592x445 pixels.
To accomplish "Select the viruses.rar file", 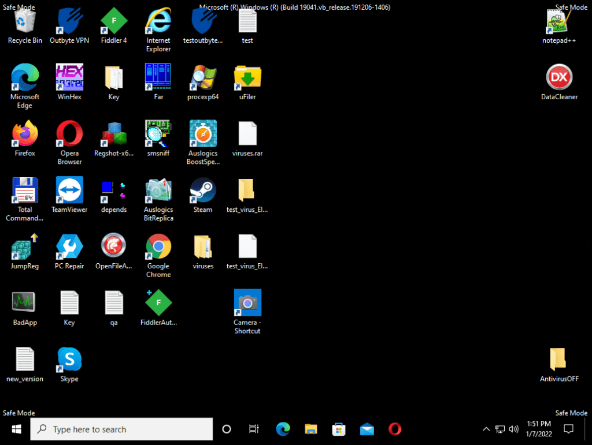I will click(x=247, y=134).
